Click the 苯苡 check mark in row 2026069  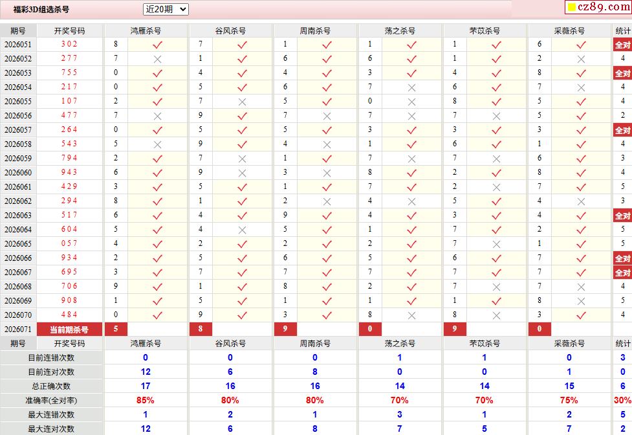(x=497, y=301)
